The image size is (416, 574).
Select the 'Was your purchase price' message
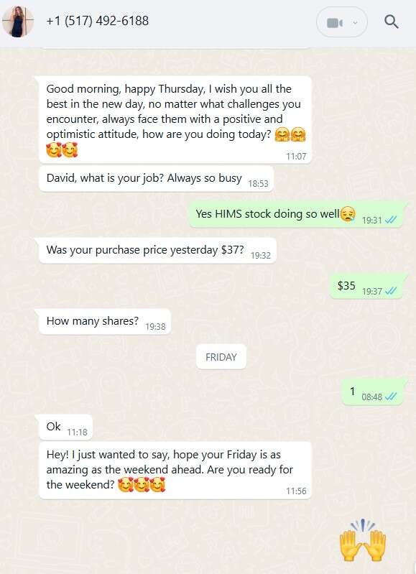(x=157, y=251)
